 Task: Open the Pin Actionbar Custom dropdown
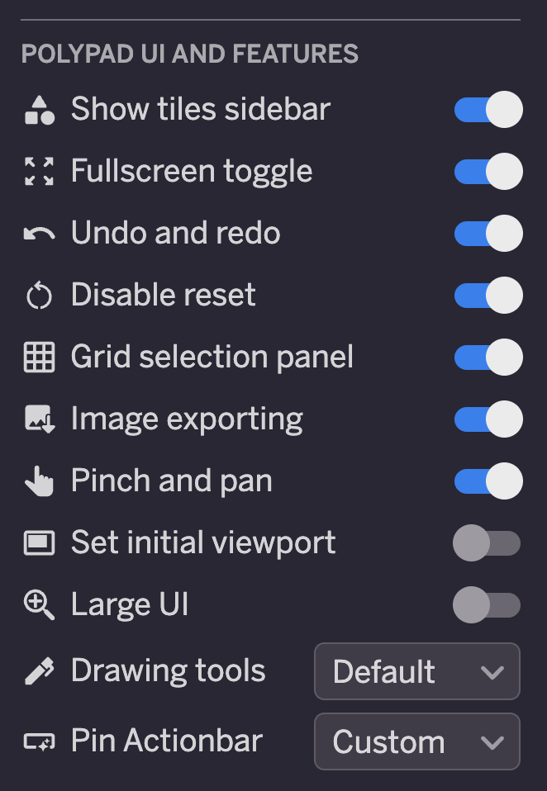[x=416, y=741]
